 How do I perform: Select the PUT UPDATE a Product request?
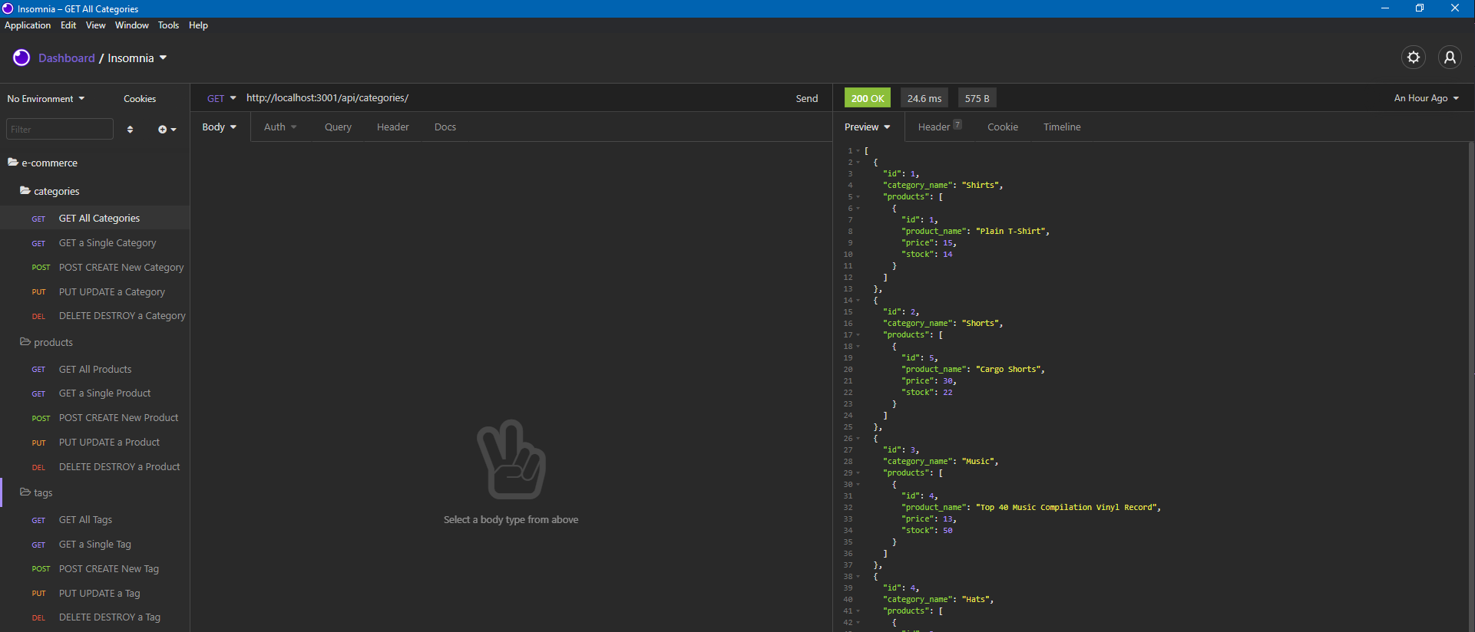[94, 442]
